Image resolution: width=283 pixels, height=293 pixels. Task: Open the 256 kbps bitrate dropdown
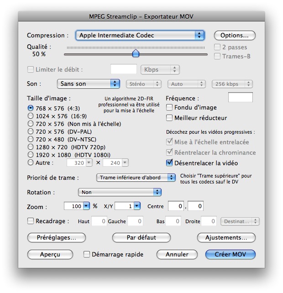232,84
